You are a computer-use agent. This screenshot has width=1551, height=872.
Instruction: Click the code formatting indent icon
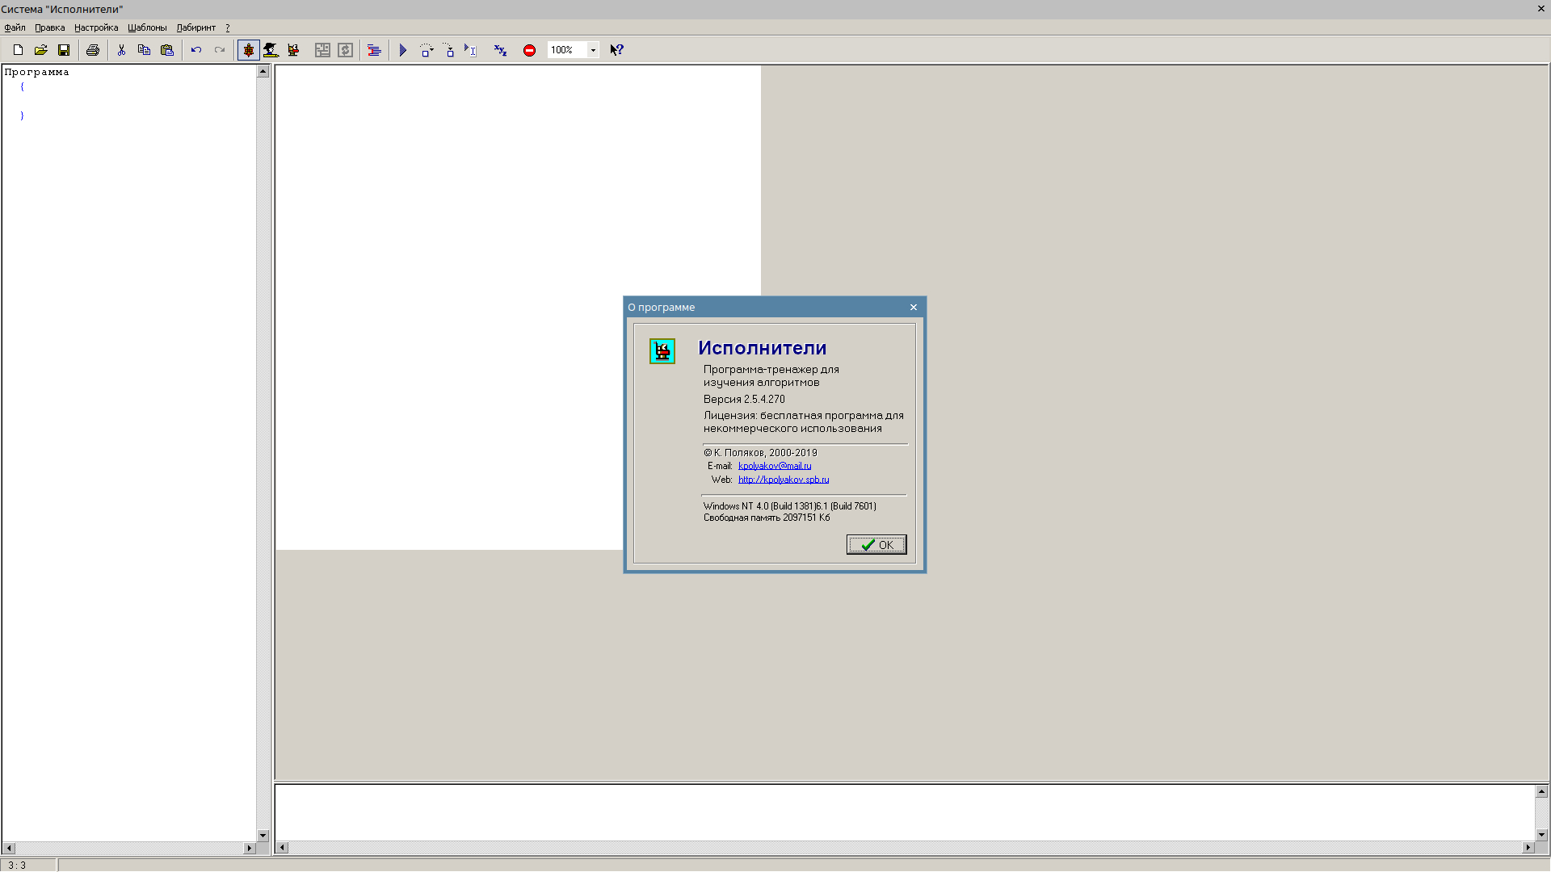point(374,50)
